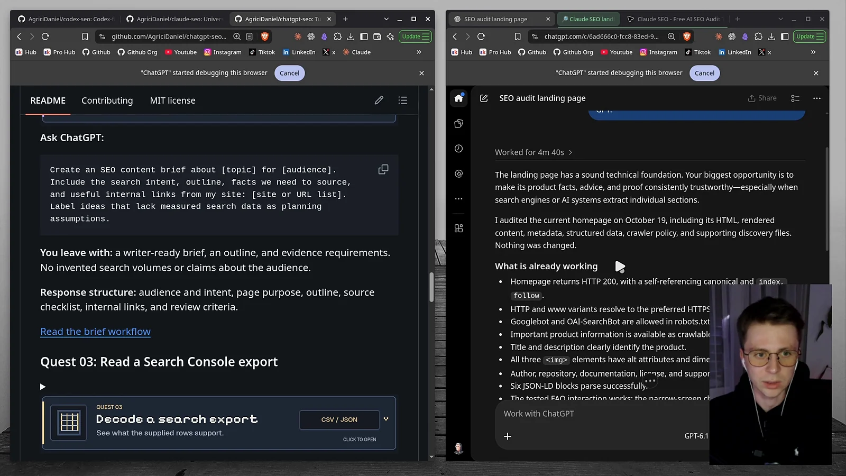The width and height of the screenshot is (846, 476).
Task: Bookmark the GitHub page in left browser
Action: [85, 36]
